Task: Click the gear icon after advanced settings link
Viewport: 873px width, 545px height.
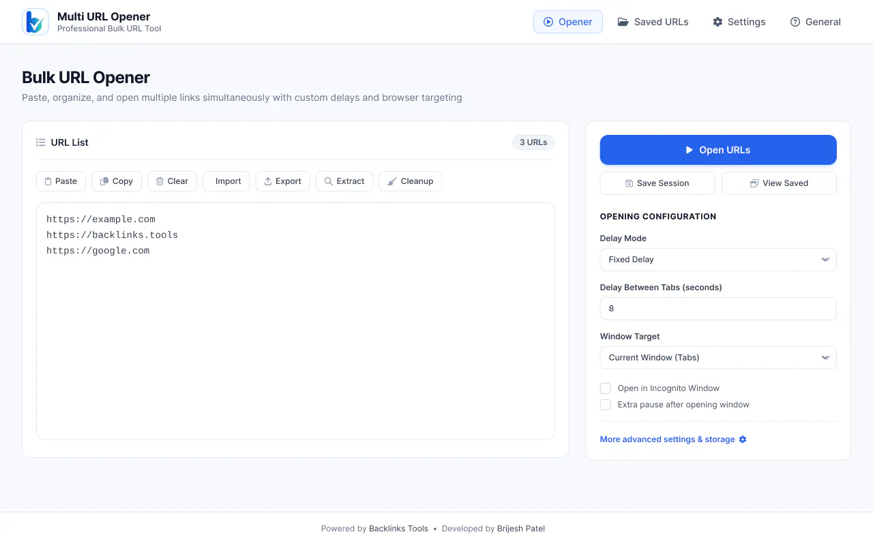Action: 743,439
